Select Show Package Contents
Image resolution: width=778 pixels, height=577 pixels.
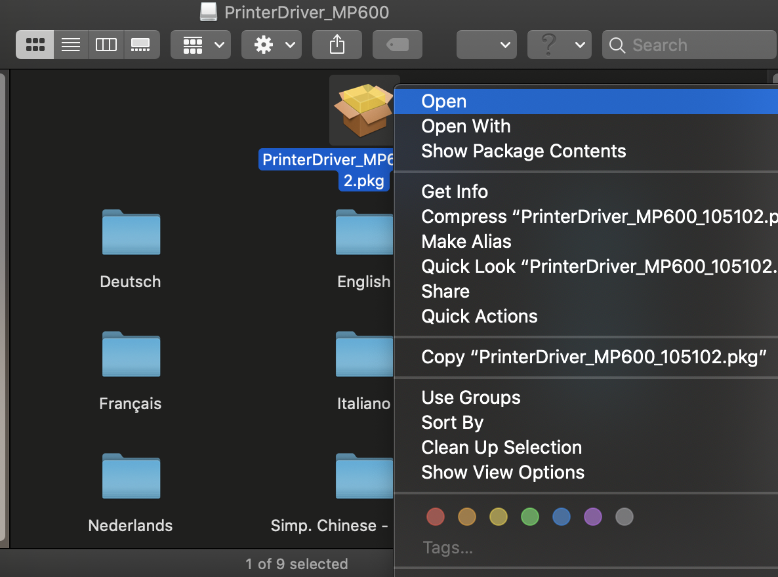[523, 151]
